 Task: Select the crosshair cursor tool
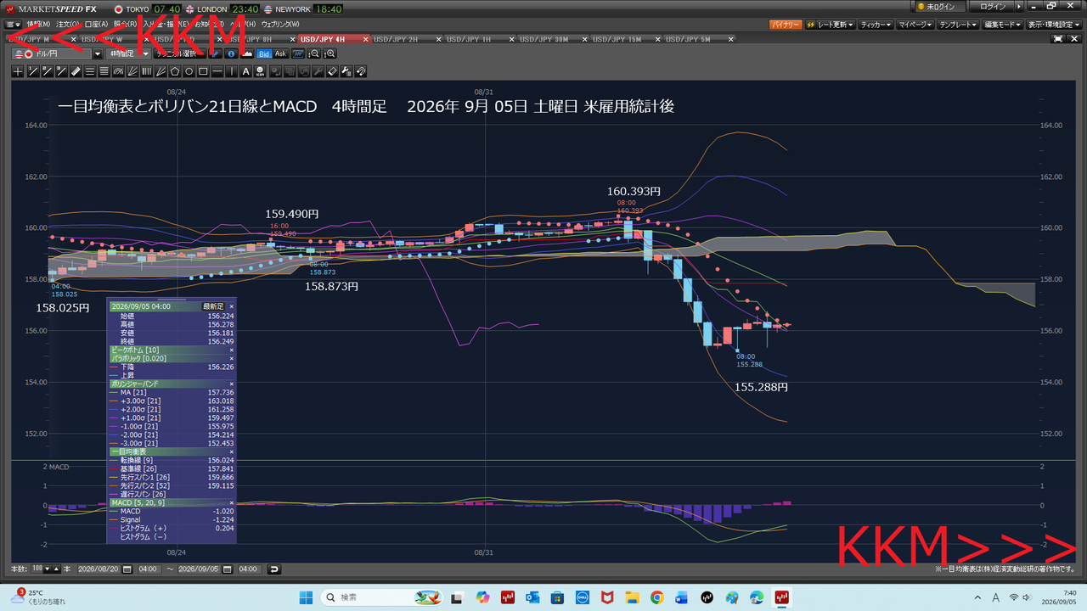click(18, 71)
